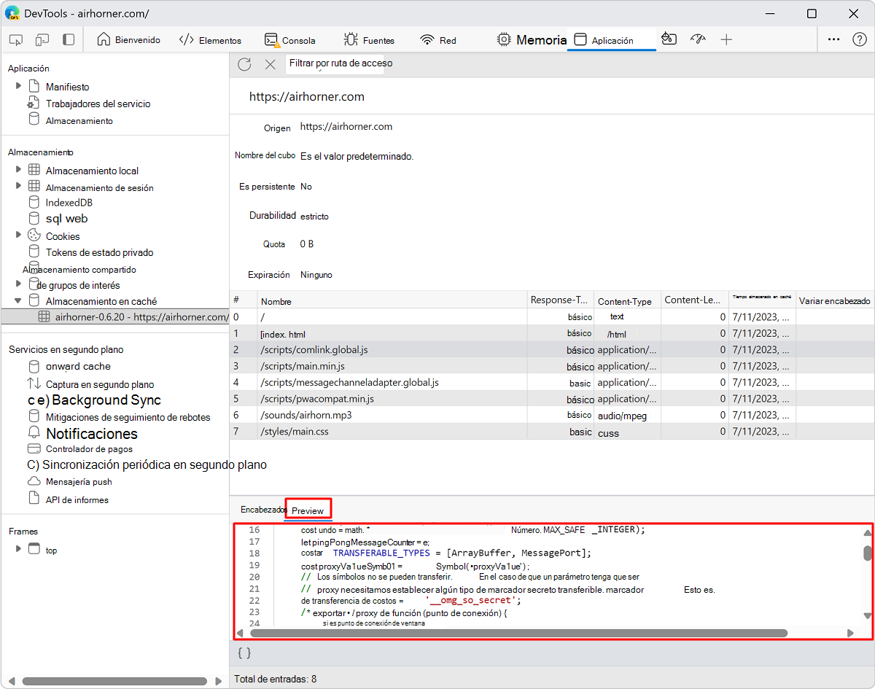Open Notificaciones item
The height and width of the screenshot is (689, 875).
click(92, 433)
